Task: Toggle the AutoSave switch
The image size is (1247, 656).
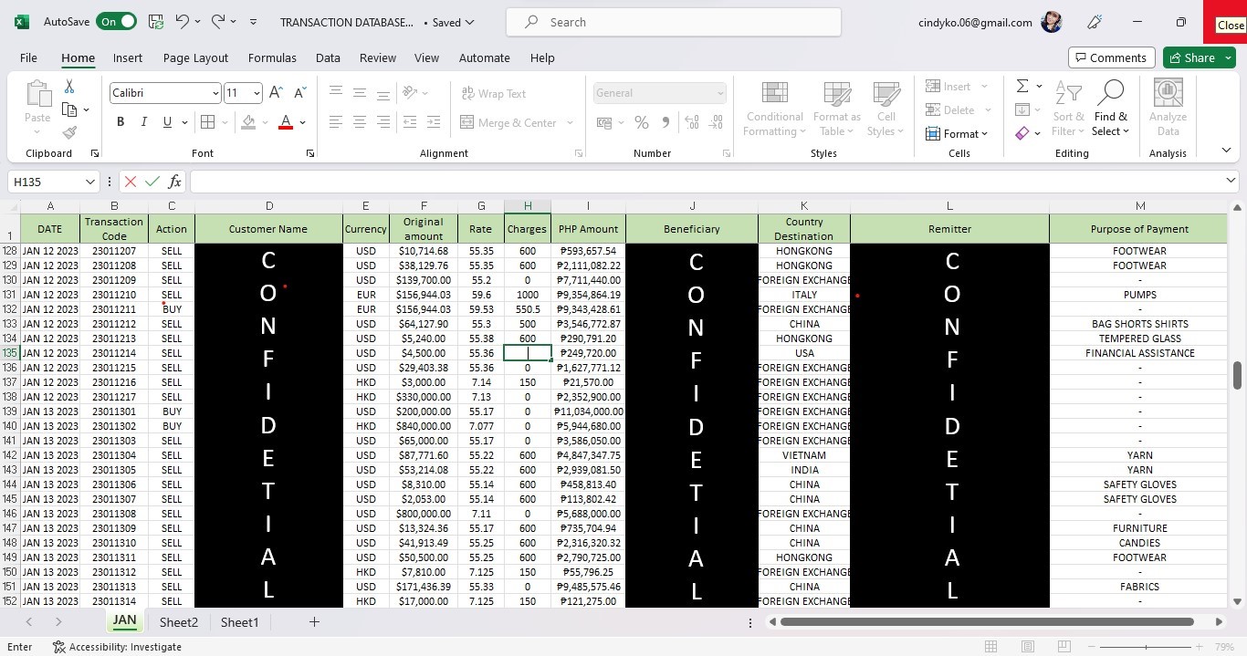Action: pos(116,22)
